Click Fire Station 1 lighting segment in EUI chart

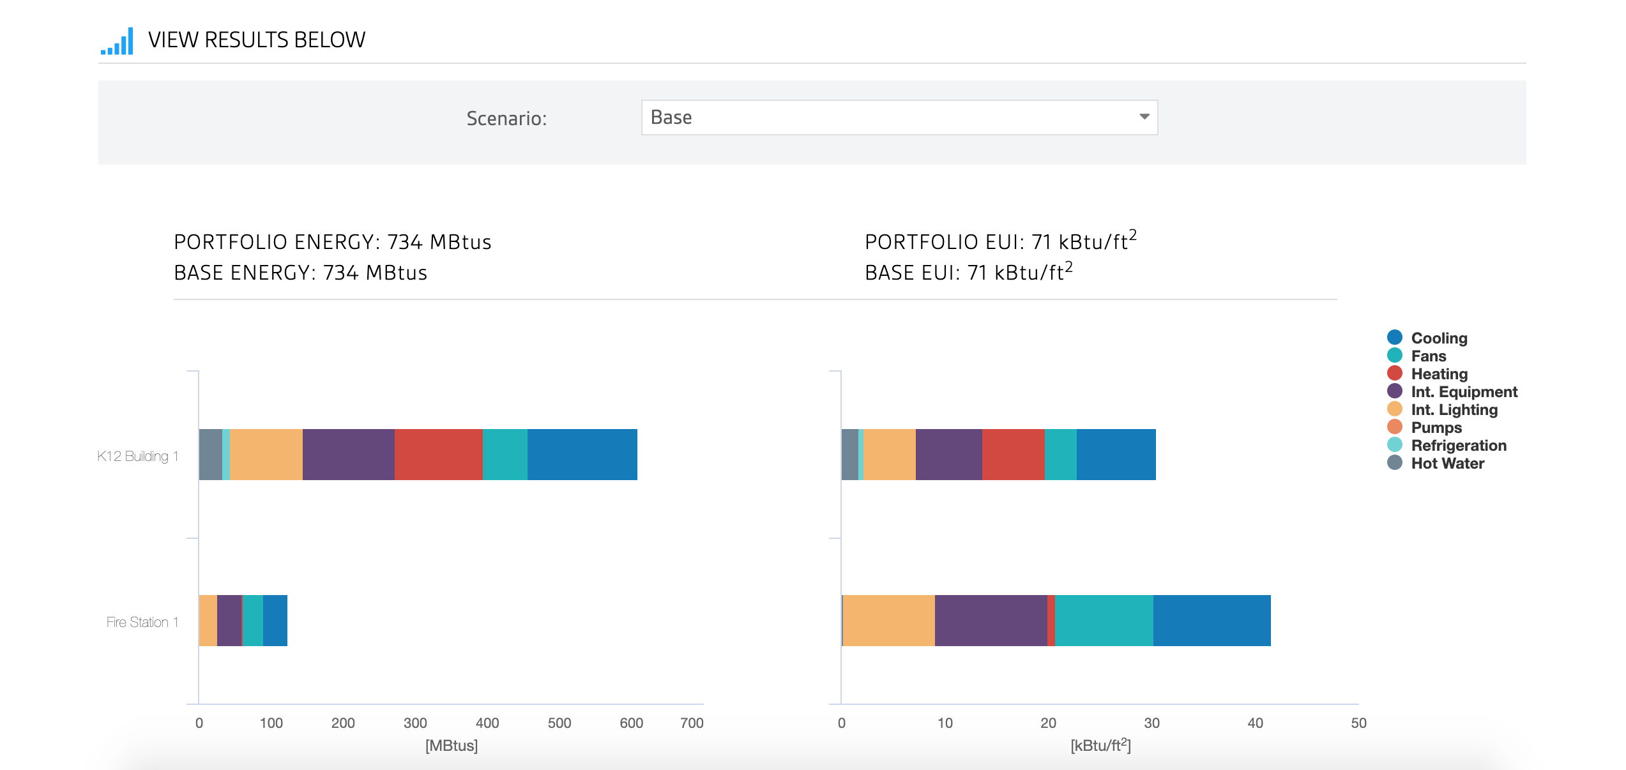tap(888, 621)
